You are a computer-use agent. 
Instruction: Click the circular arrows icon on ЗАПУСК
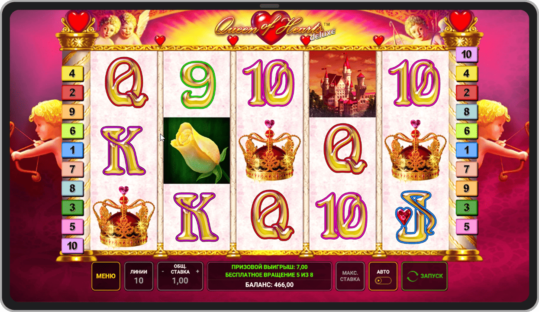pos(413,276)
